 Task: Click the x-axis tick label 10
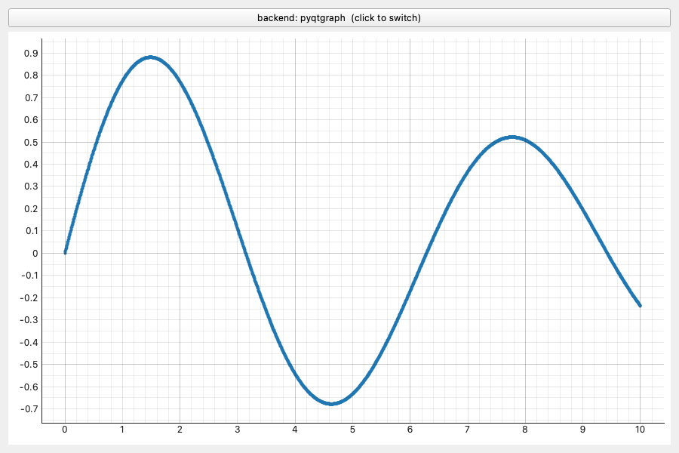pos(640,430)
